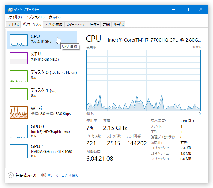
Task: Click the 簡易表示 collapse arrow icon
Action: coord(11,175)
